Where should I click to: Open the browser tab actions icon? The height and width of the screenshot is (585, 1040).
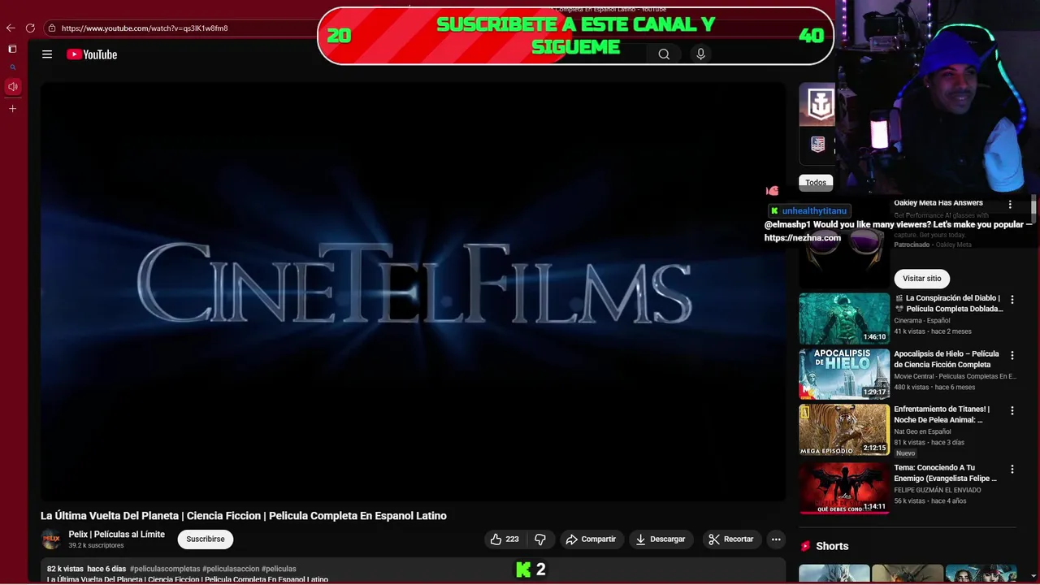coord(12,49)
